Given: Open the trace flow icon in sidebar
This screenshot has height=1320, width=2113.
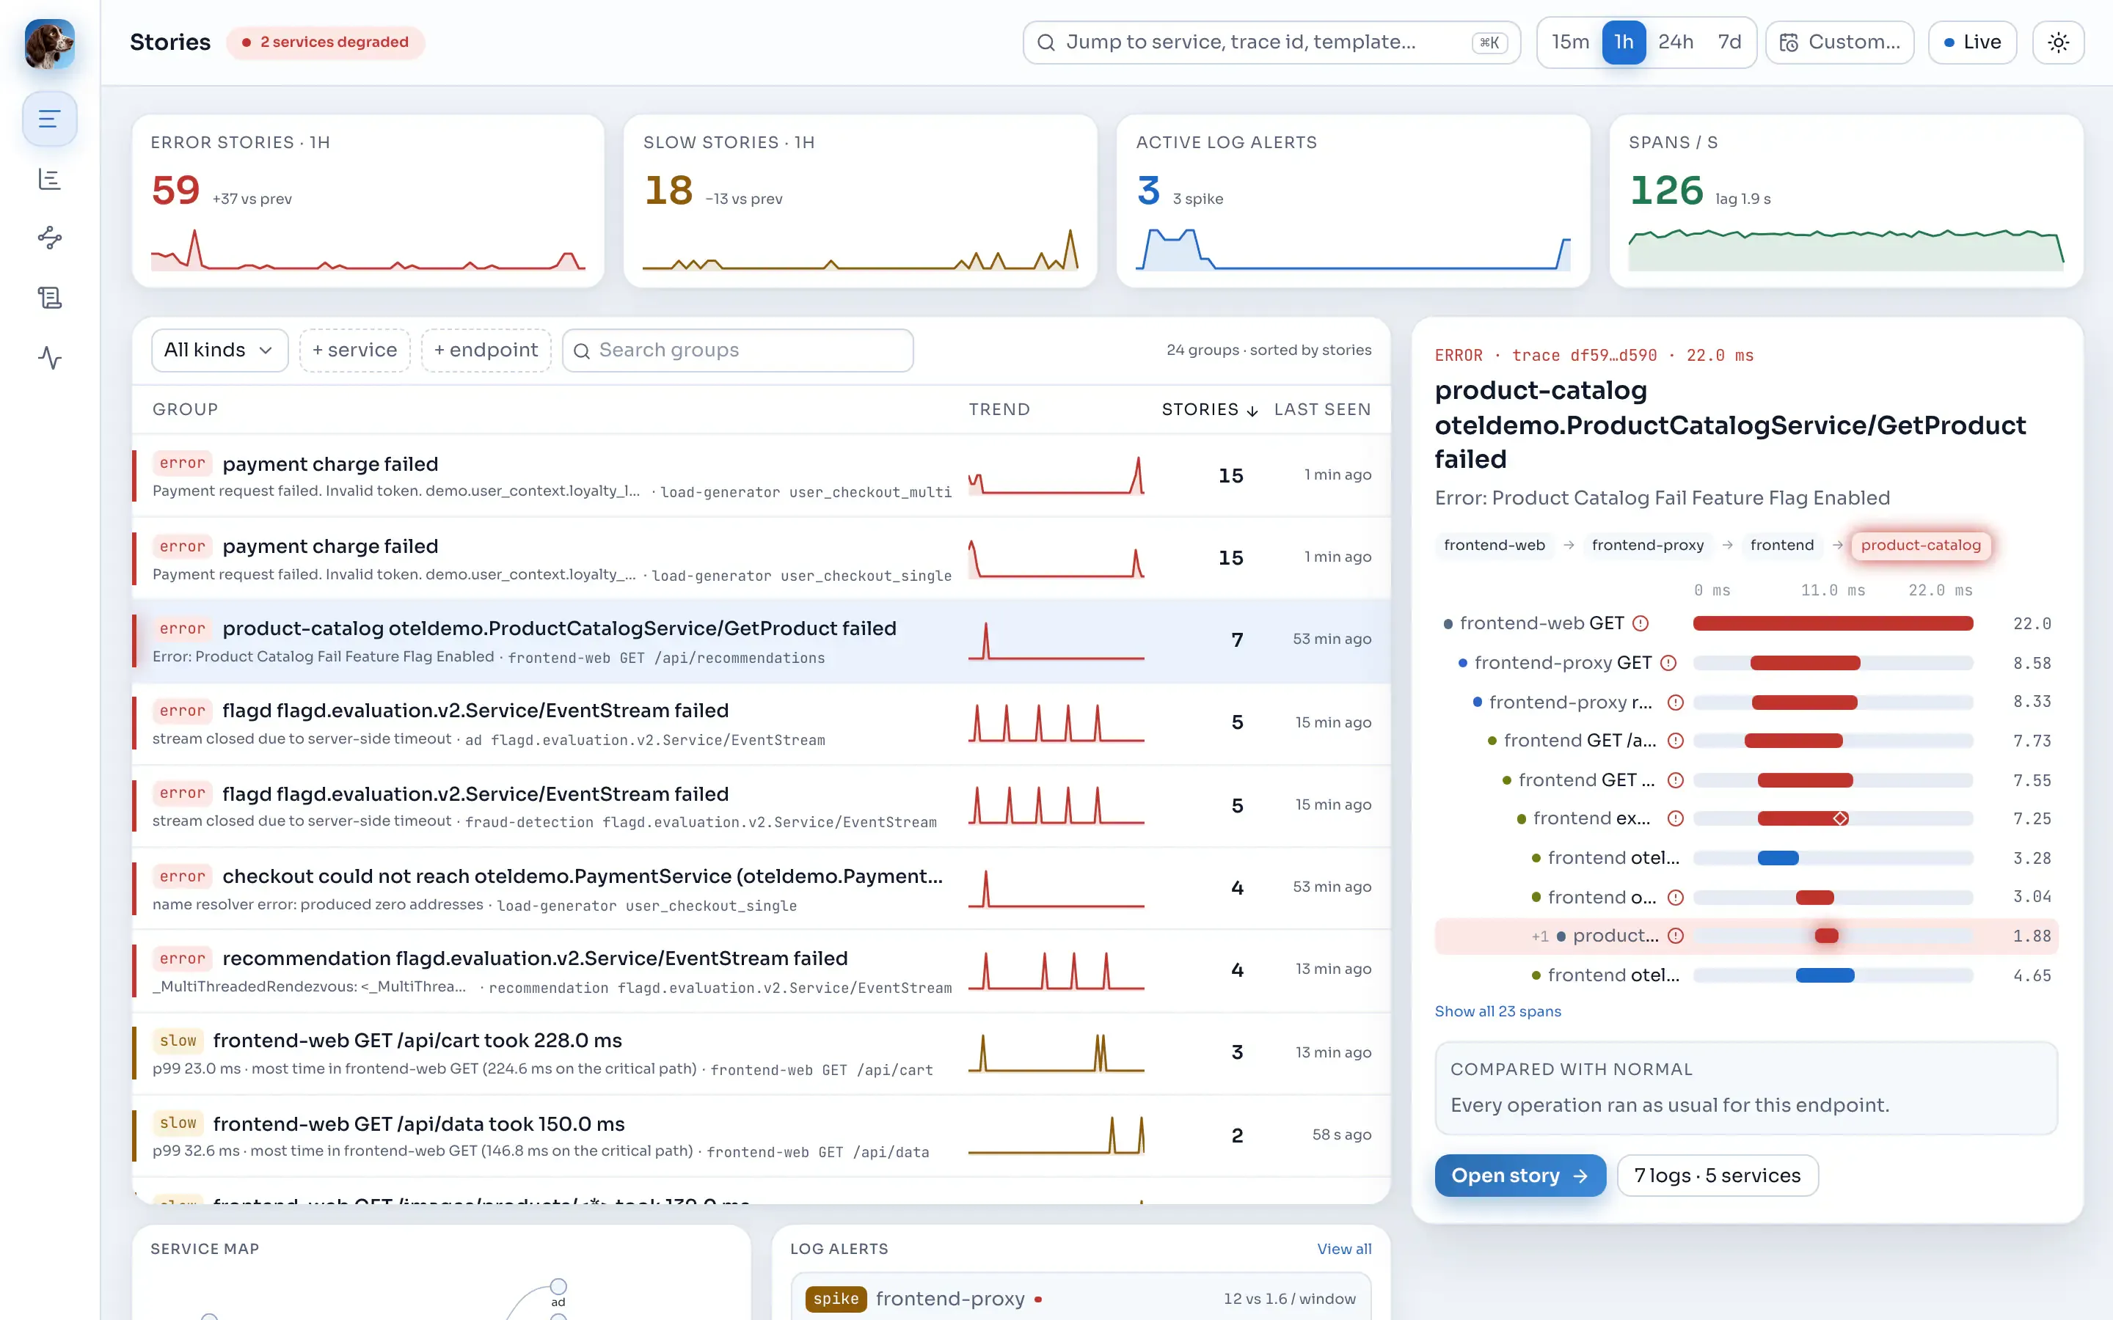Looking at the screenshot, I should pyautogui.click(x=50, y=238).
